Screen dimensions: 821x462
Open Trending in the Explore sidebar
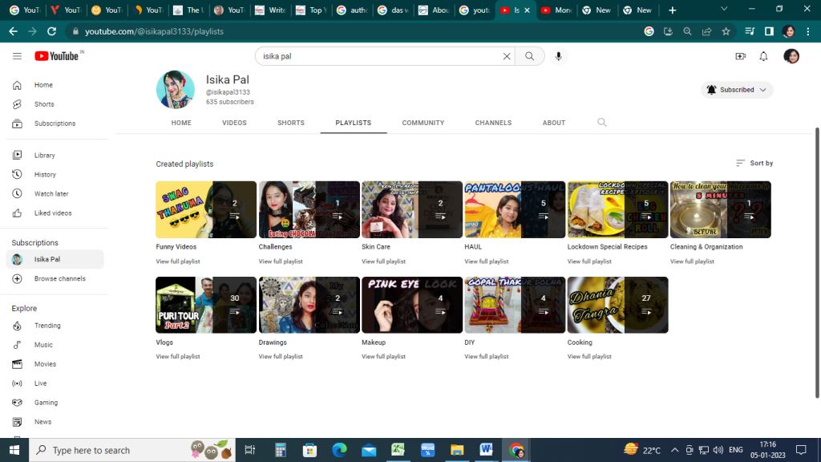point(47,326)
